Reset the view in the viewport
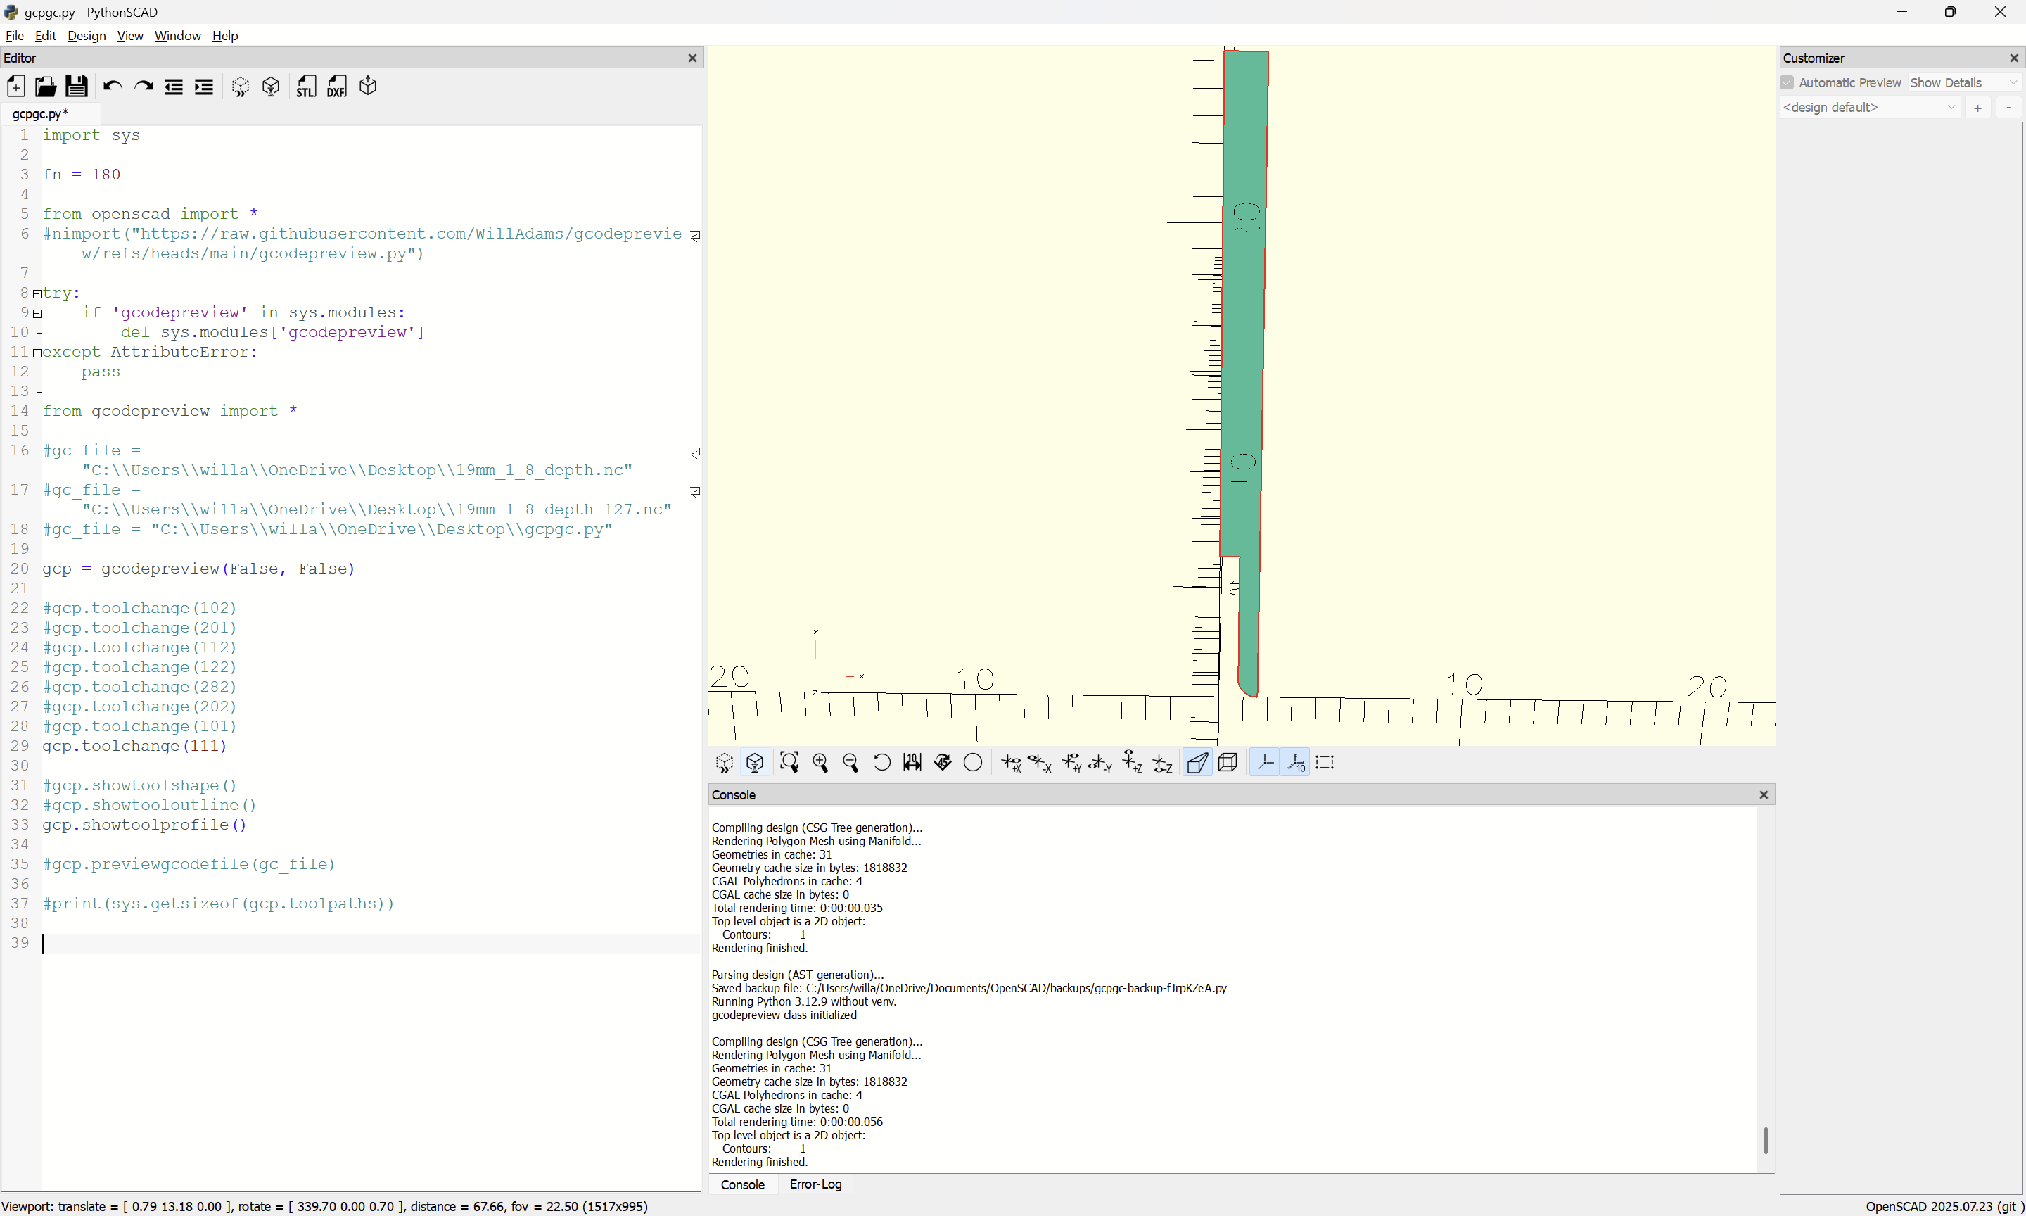The width and height of the screenshot is (2026, 1216). click(881, 763)
